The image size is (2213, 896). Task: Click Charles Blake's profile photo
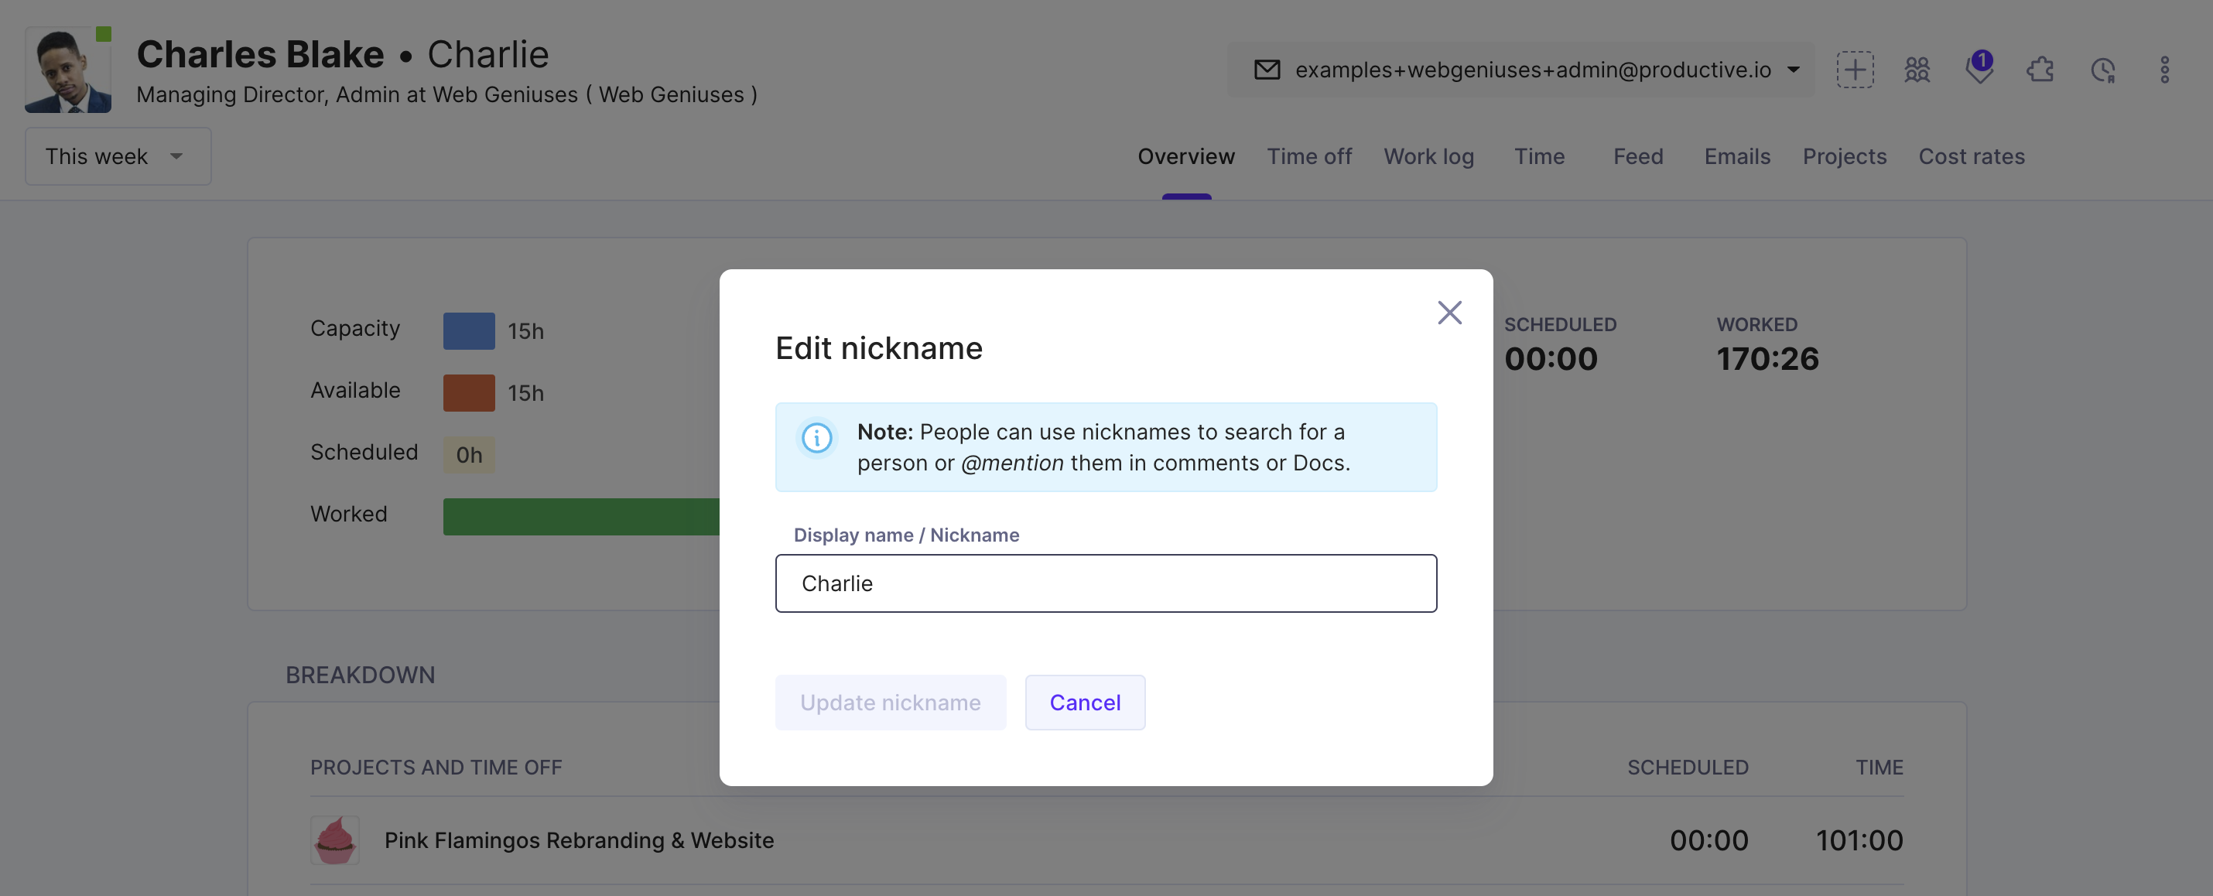click(x=68, y=70)
